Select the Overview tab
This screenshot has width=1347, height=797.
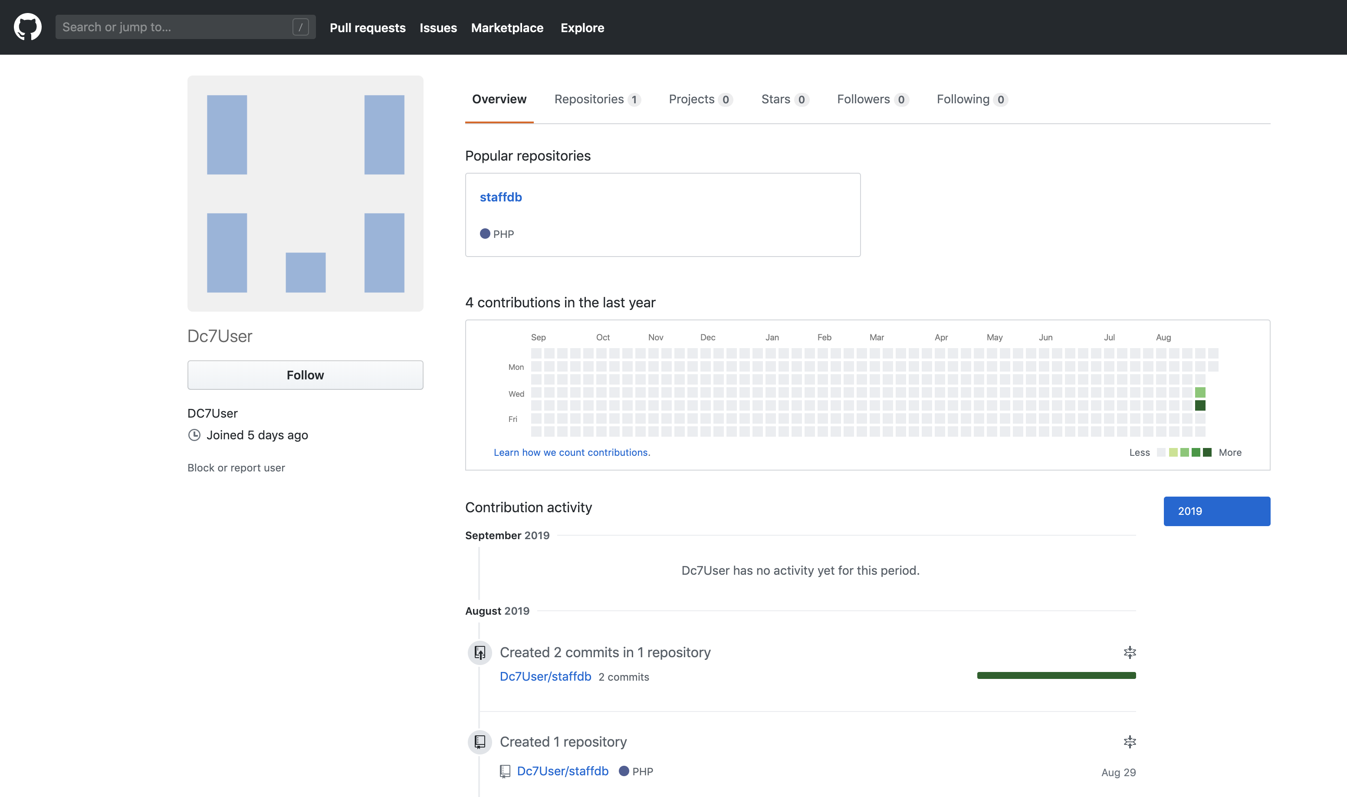pos(499,99)
